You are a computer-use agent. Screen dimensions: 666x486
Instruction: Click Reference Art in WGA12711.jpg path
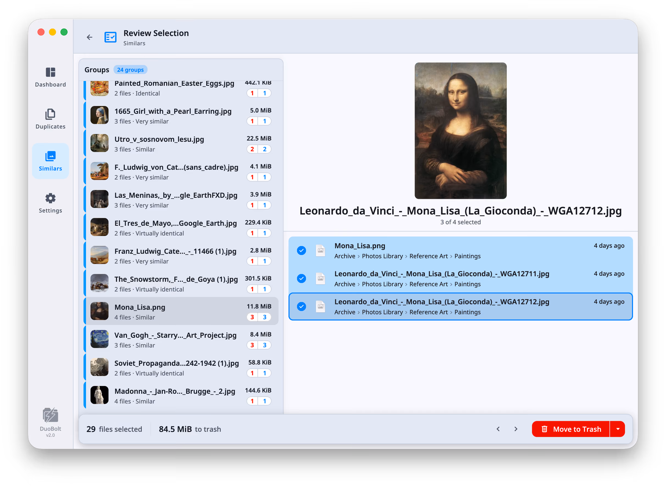pos(429,284)
